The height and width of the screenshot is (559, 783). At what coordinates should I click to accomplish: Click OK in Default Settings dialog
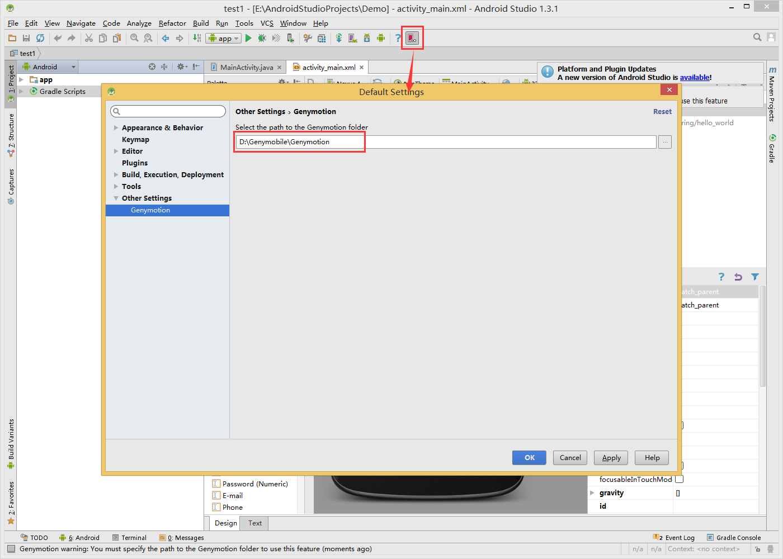coord(530,457)
